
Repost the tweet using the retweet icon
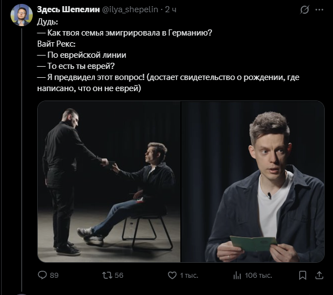108,276
